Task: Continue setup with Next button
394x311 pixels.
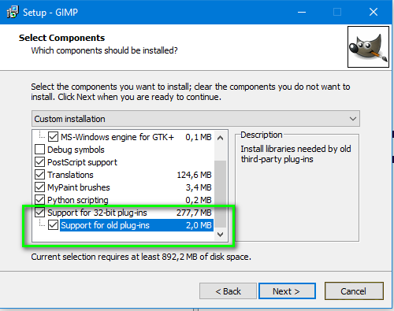Action: pyautogui.click(x=287, y=291)
